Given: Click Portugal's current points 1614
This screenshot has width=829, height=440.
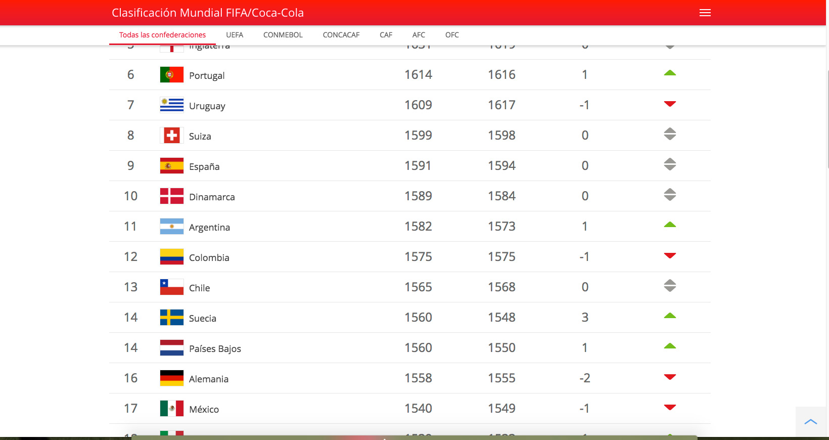Looking at the screenshot, I should (419, 75).
